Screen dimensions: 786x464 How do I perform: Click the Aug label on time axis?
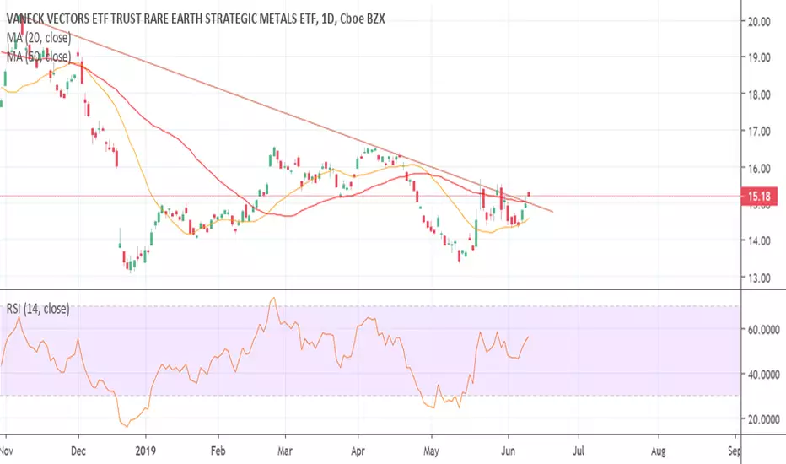click(658, 451)
